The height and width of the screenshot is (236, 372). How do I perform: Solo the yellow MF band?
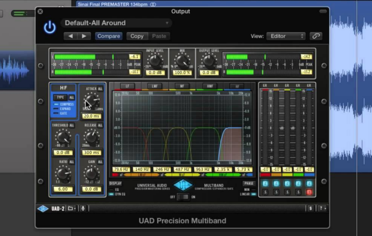pos(287,192)
